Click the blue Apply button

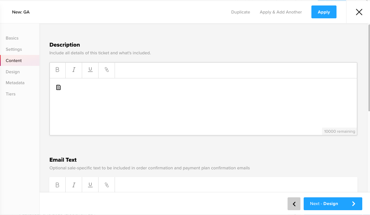click(324, 12)
